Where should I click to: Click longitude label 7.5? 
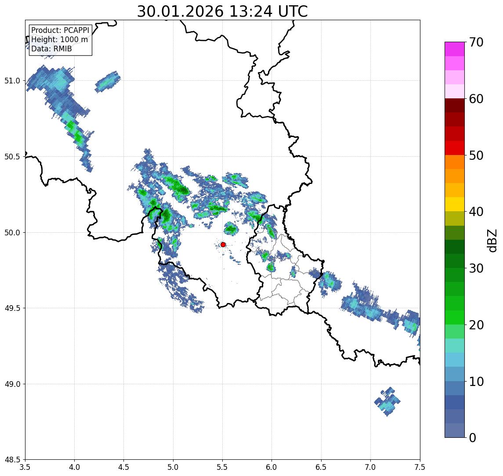(420, 467)
